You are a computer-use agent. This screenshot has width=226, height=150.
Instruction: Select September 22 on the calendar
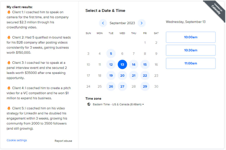click(145, 75)
